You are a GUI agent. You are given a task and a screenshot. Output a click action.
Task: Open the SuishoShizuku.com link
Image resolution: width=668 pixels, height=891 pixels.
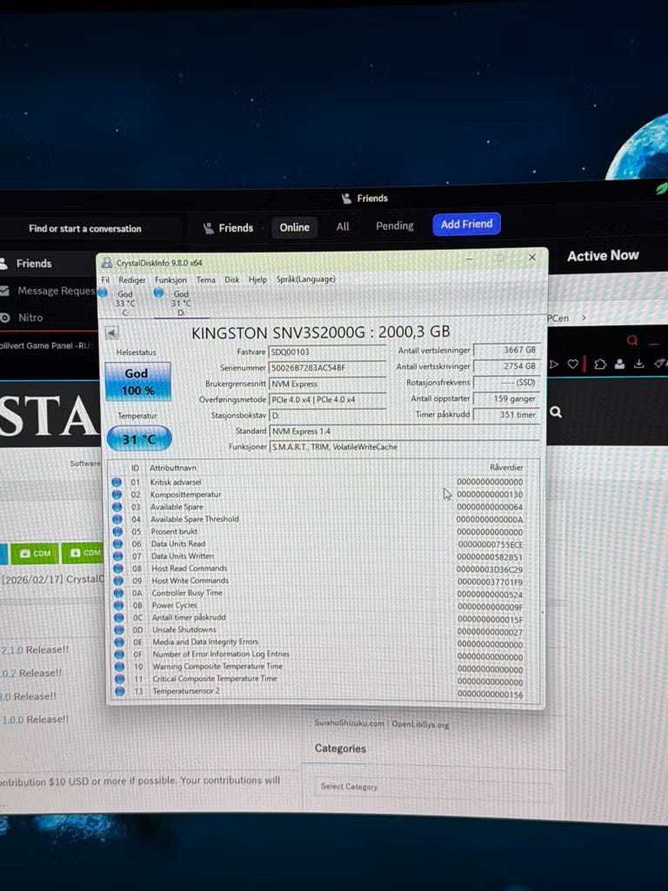tap(350, 723)
